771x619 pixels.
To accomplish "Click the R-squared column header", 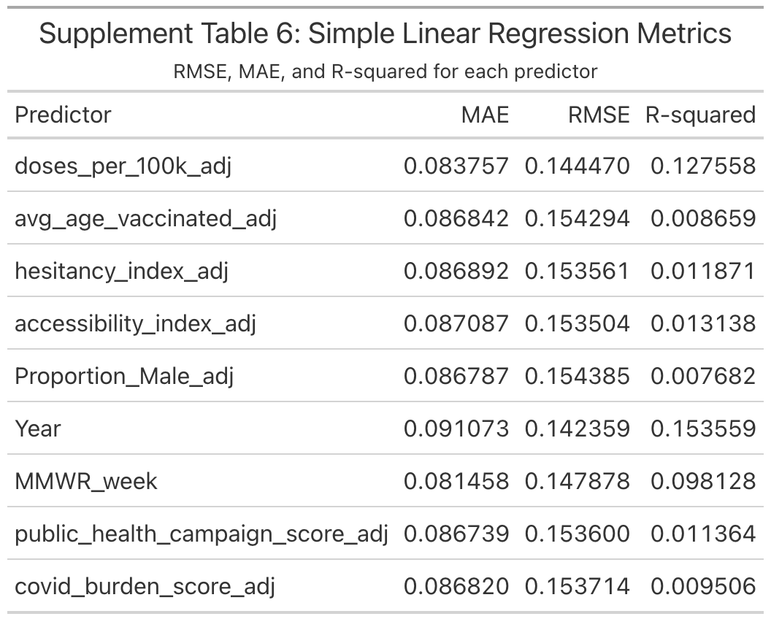I will 700,115.
